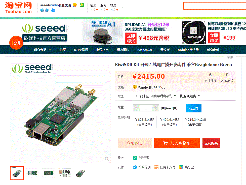The width and height of the screenshot is (246, 185).
Task: Click the 加入购物车 button
Action: click(x=177, y=143)
